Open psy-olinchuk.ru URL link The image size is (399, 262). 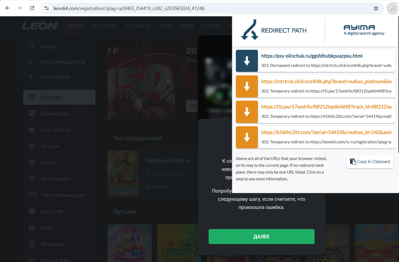tap(312, 56)
